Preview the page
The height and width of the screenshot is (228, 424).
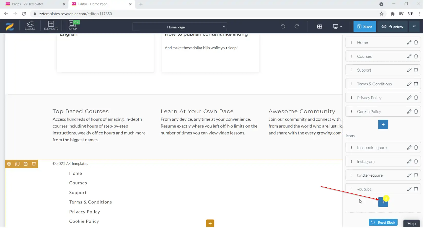[x=392, y=27]
